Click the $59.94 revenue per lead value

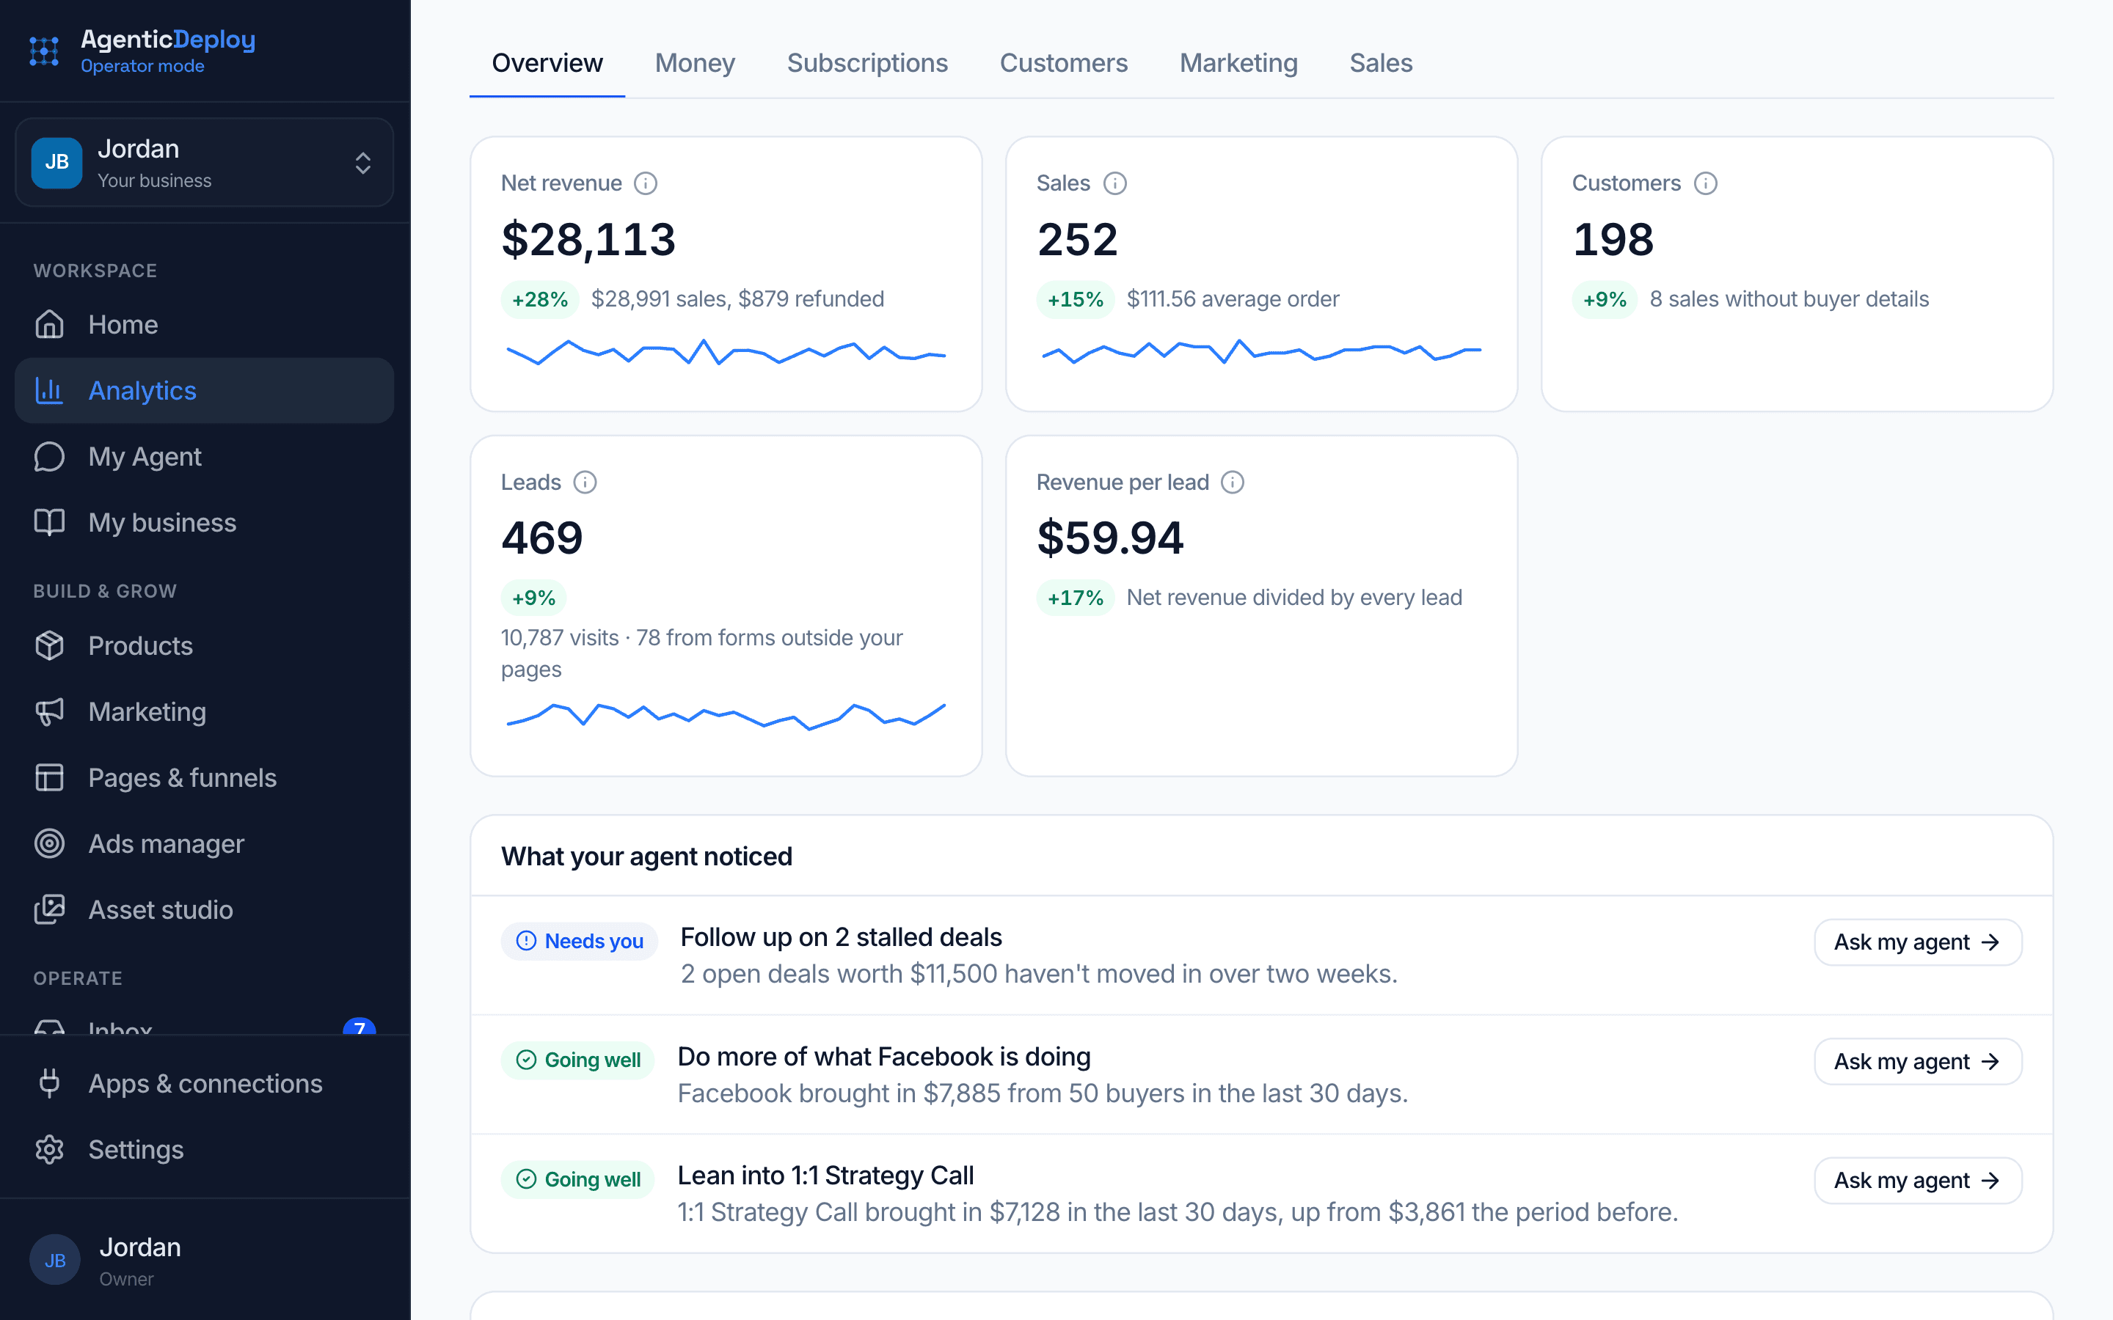(1110, 538)
